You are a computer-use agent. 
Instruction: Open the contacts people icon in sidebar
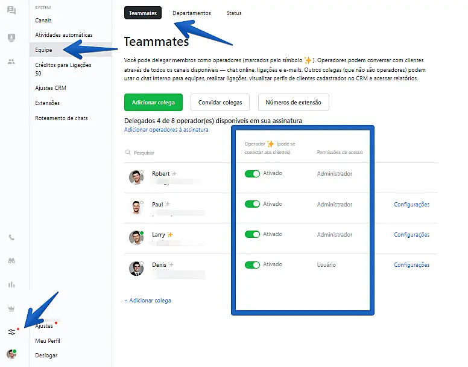[x=11, y=62]
